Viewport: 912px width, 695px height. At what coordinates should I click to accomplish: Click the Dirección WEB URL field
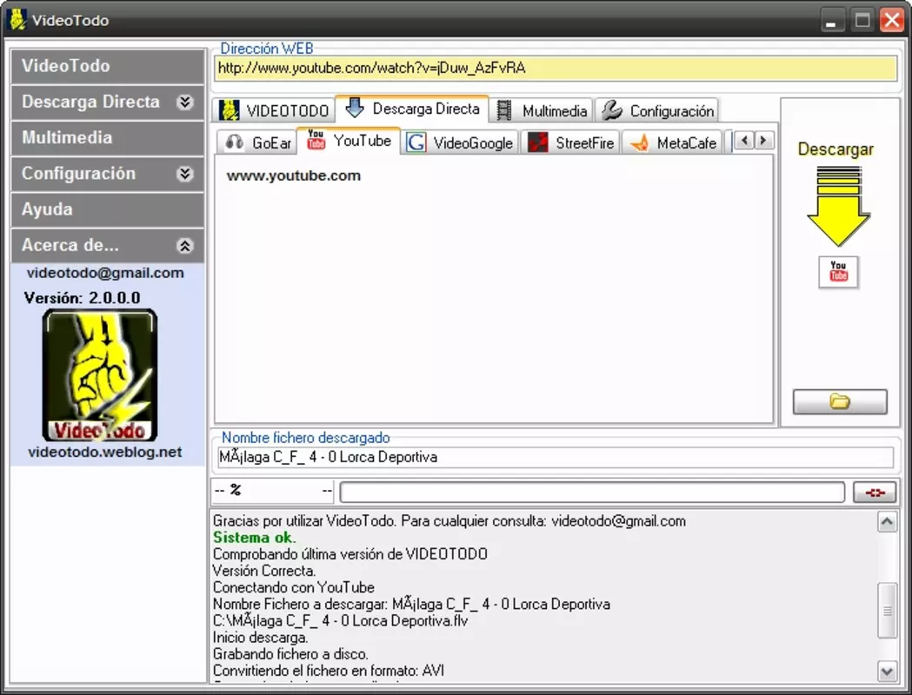[556, 69]
